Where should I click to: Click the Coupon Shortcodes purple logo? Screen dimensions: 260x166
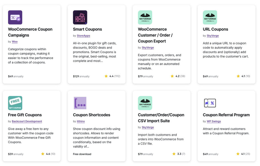[80, 103]
